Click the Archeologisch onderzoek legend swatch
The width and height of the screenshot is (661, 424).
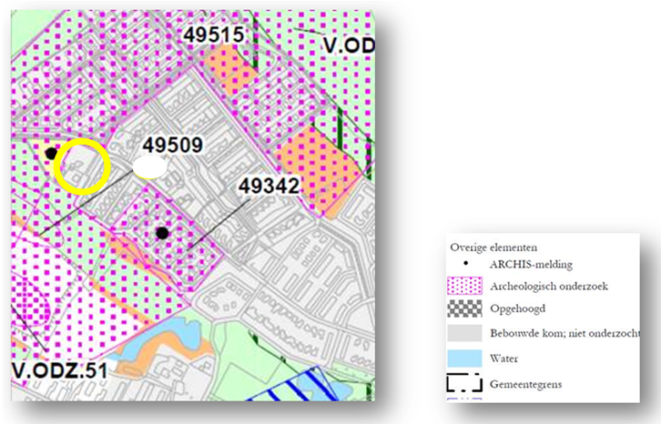point(464,286)
